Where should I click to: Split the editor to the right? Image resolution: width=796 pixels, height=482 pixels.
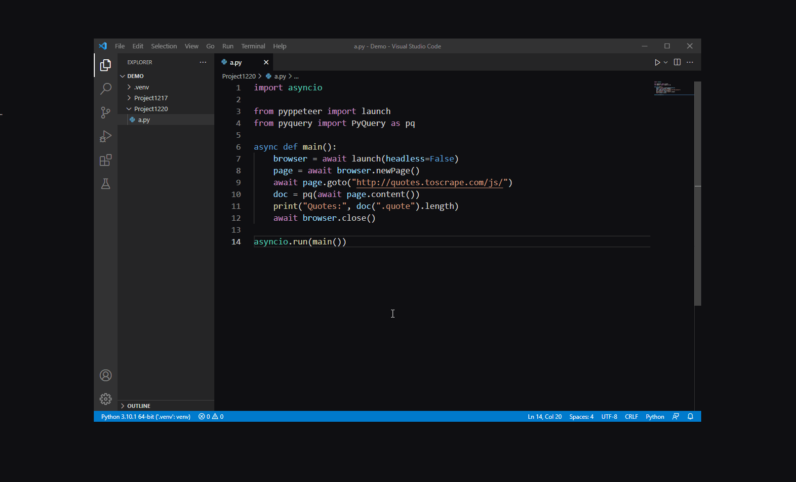pos(677,62)
